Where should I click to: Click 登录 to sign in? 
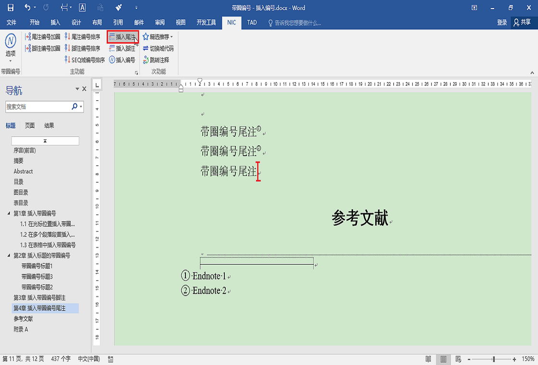[502, 23]
